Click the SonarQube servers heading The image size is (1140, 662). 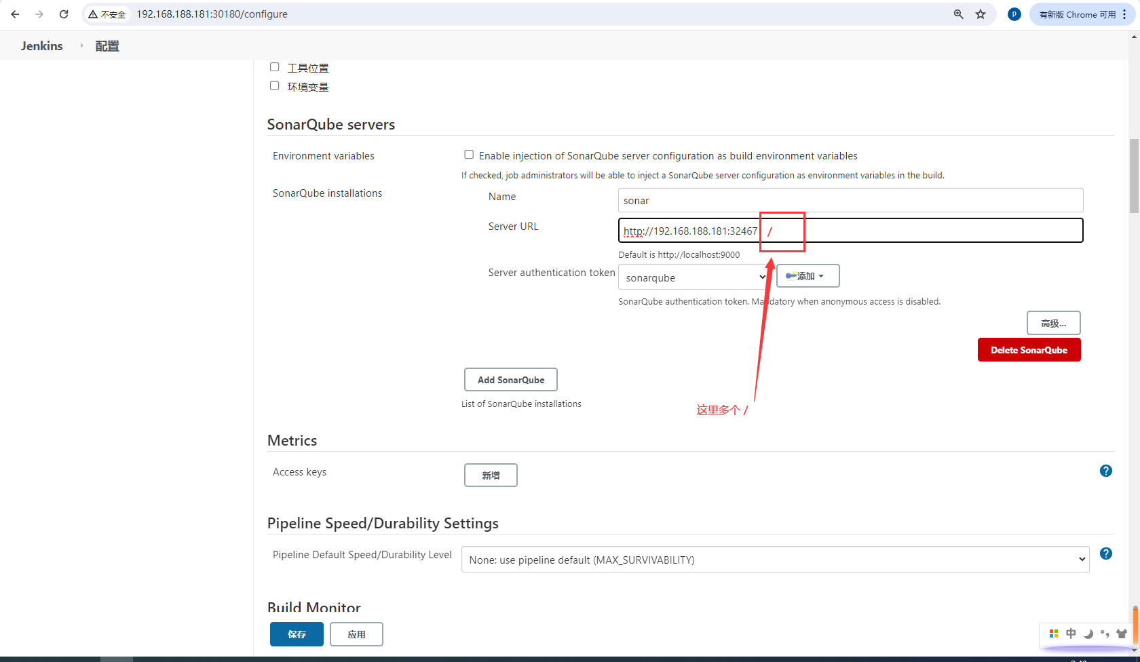point(331,124)
